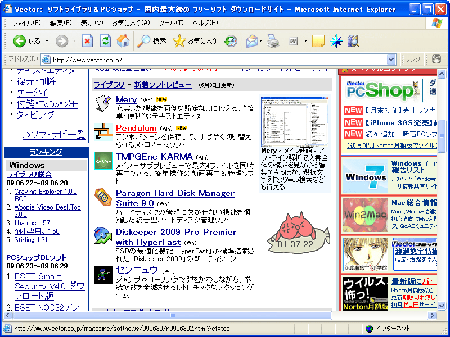This screenshot has height=337, width=450.
Task: Open the ESET Smart Security V4.0 link
Action: (50, 286)
